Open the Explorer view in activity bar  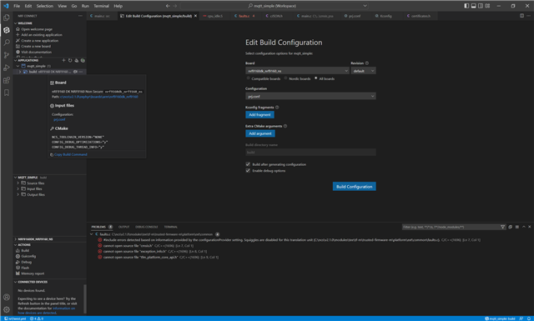pyautogui.click(x=7, y=18)
